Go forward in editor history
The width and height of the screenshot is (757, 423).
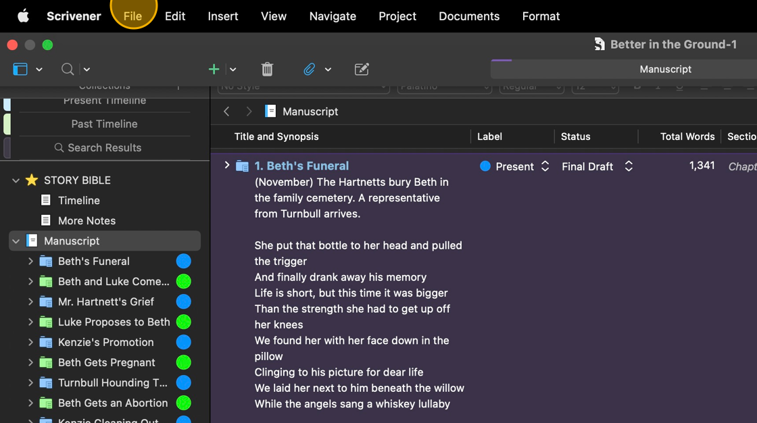249,111
